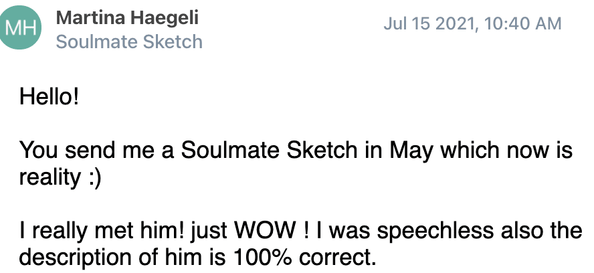
Task: Click the text "which now is"
Action: [506, 150]
